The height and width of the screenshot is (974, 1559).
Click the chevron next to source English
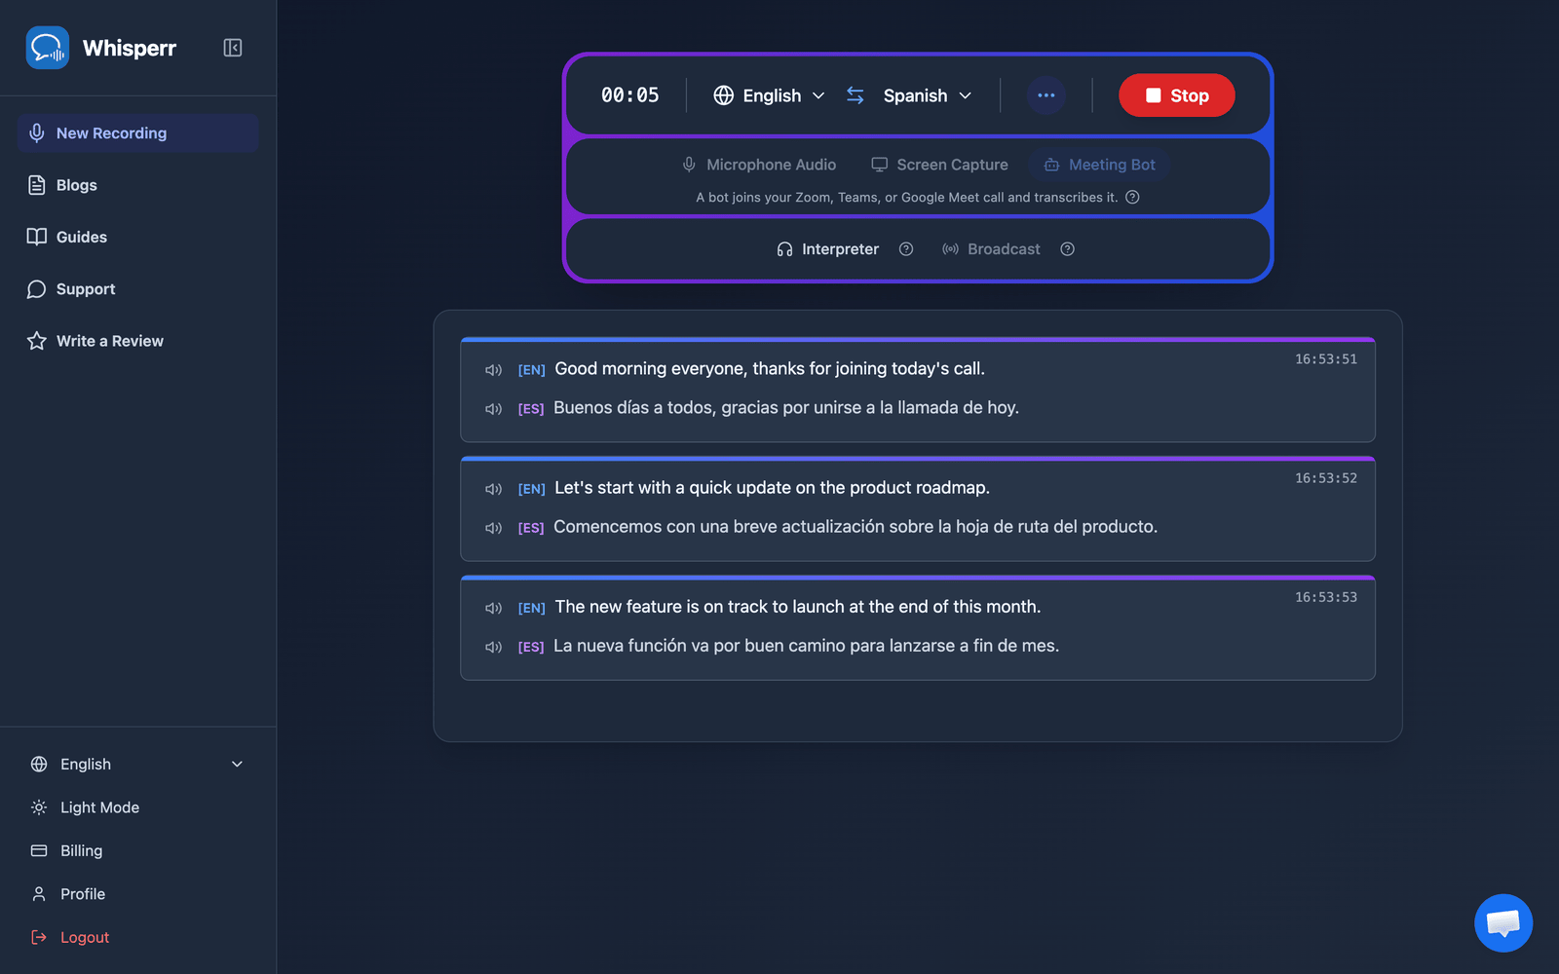tap(818, 95)
